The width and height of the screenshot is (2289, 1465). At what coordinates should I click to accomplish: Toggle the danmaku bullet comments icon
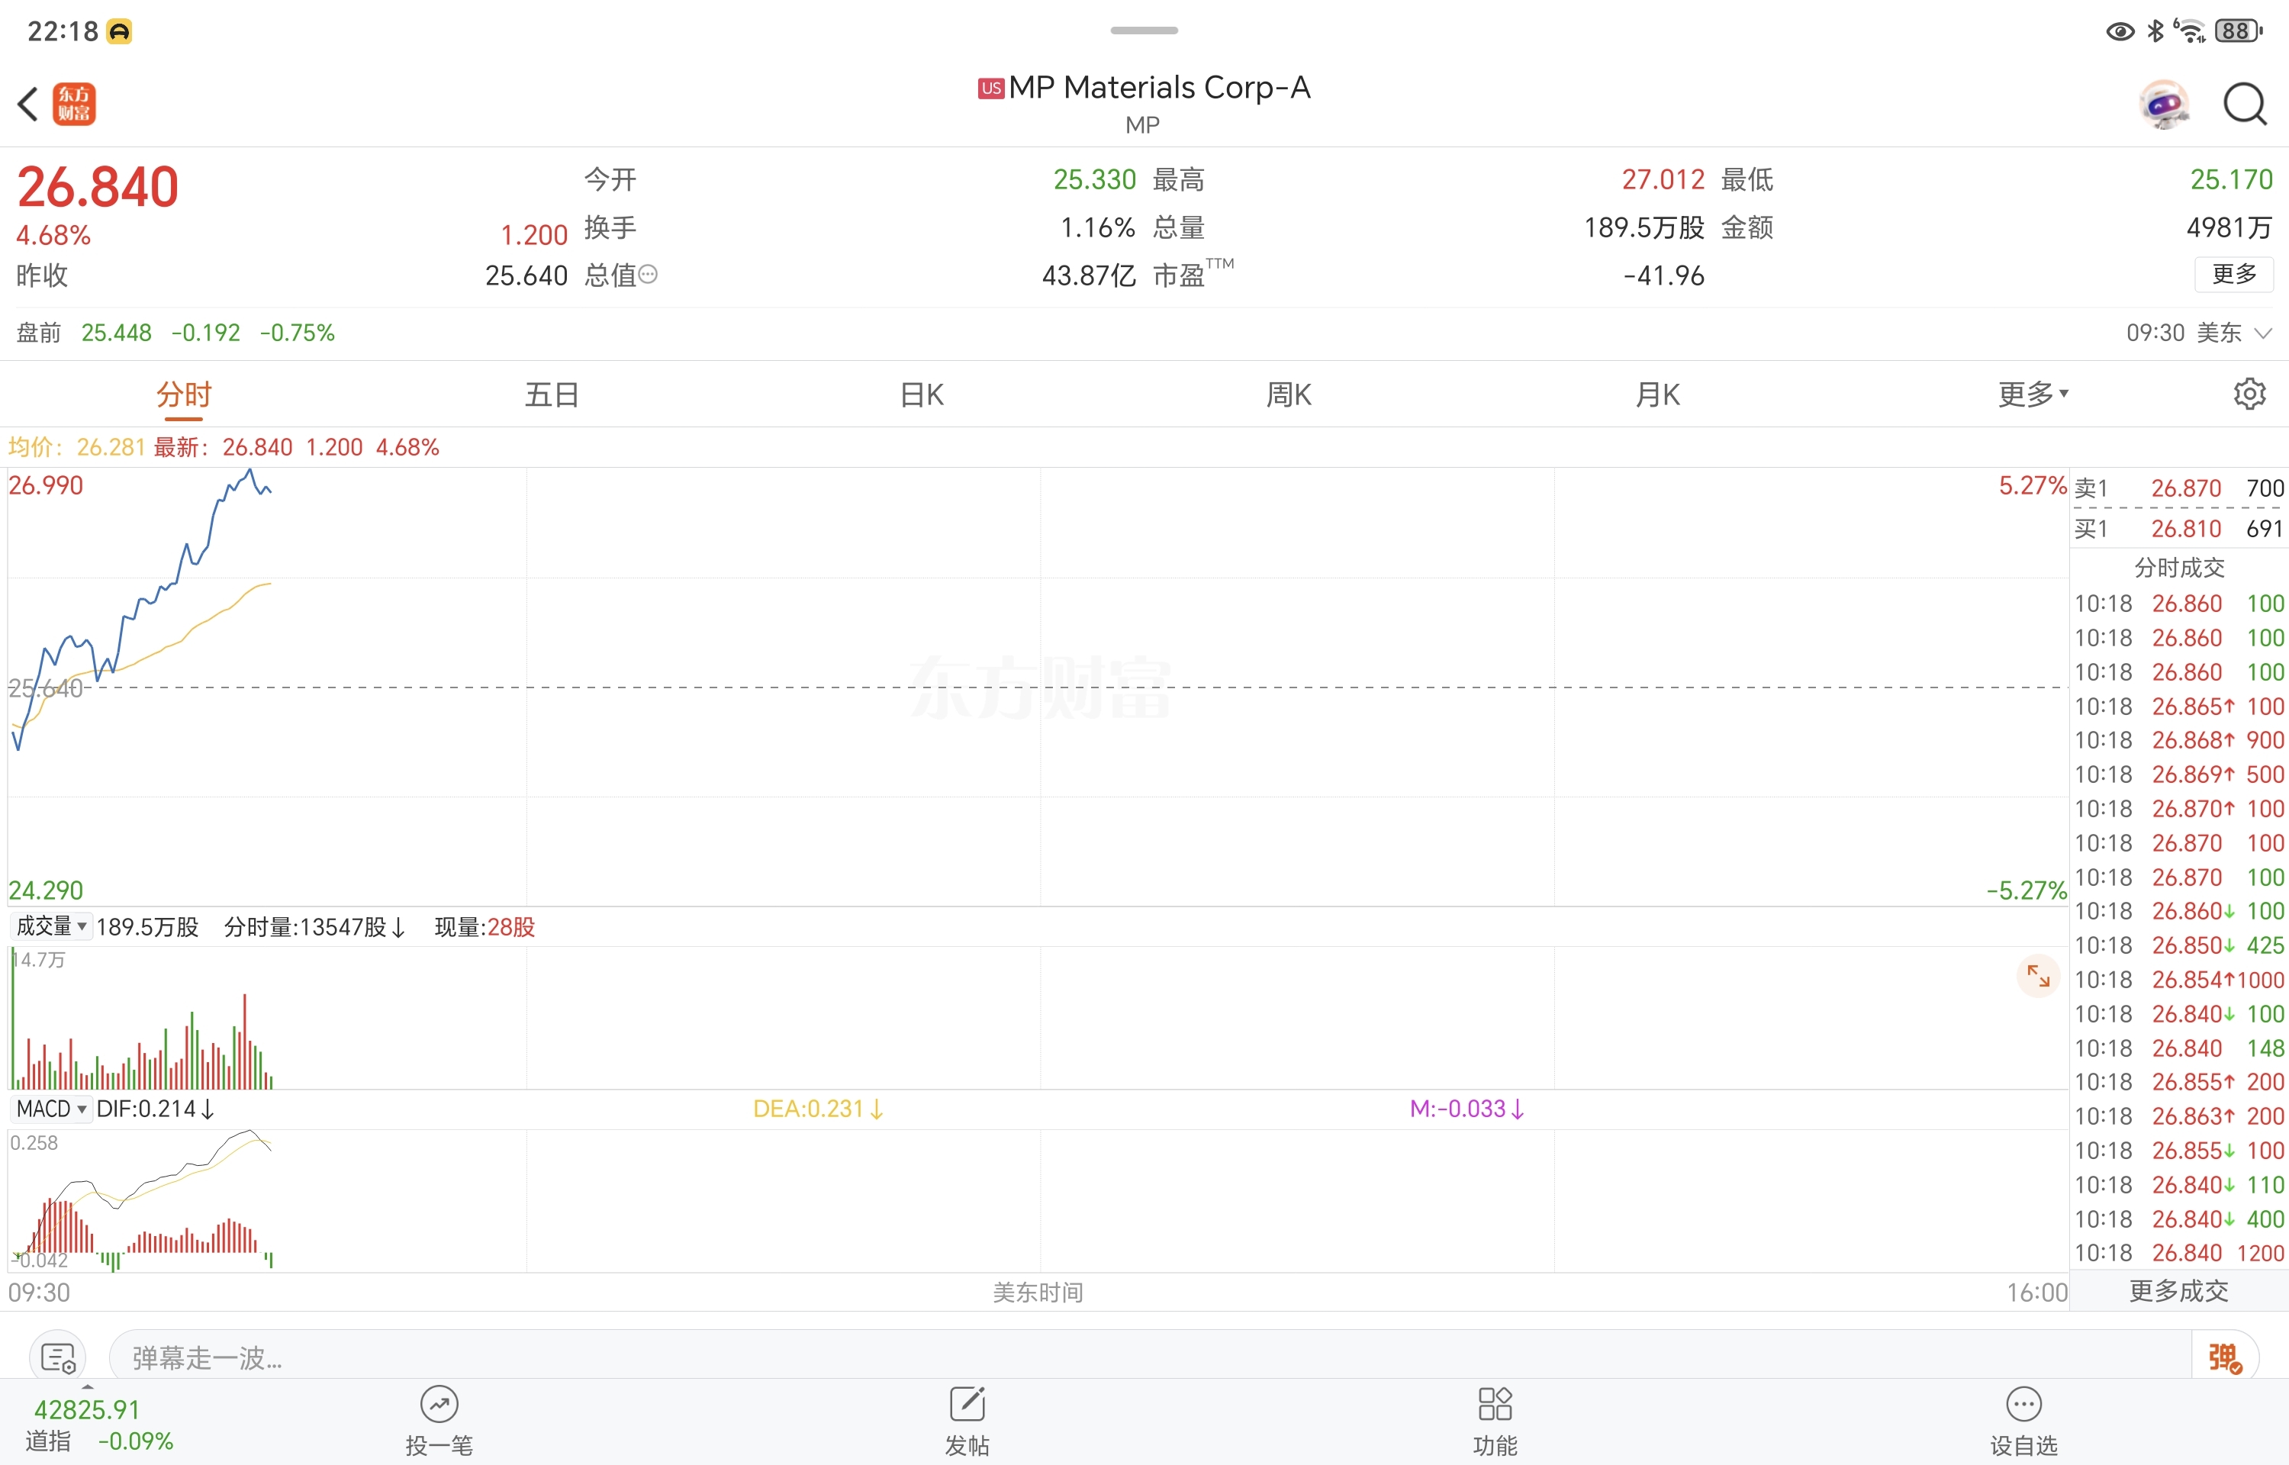(2225, 1357)
